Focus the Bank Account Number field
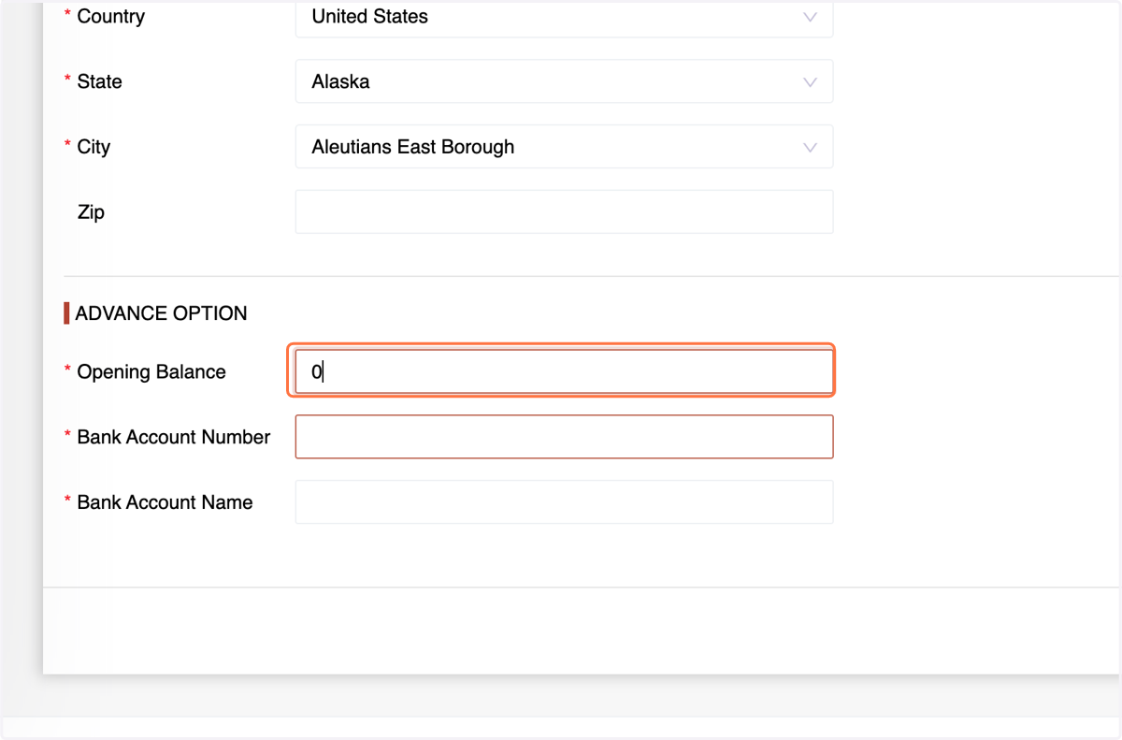Screen dimensions: 1122x740 click(564, 437)
